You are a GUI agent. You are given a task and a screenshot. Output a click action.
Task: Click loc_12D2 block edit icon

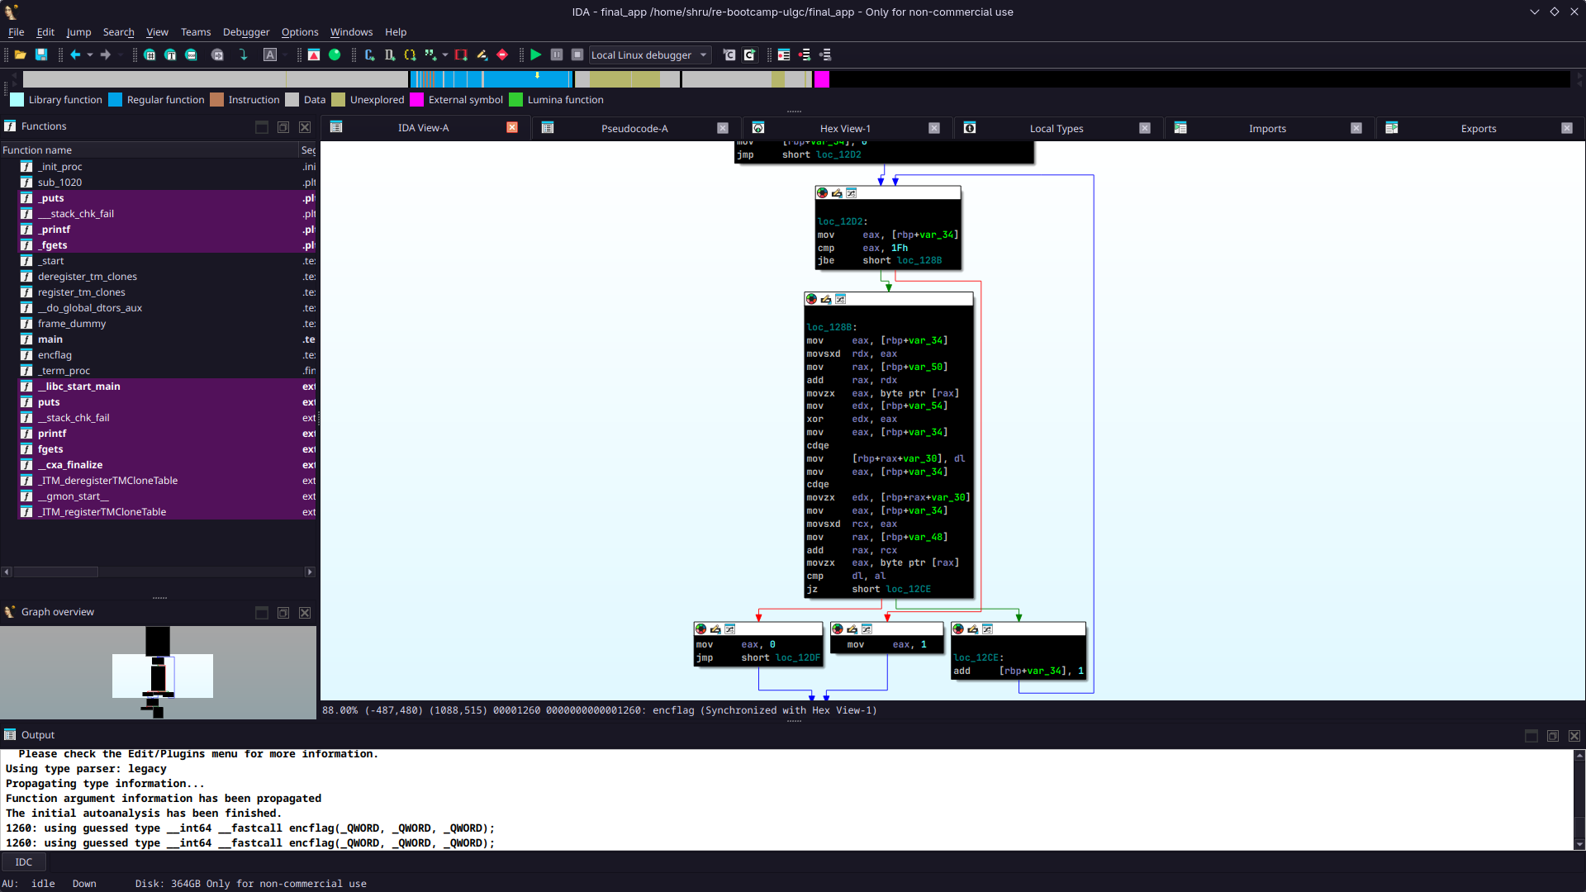(837, 193)
